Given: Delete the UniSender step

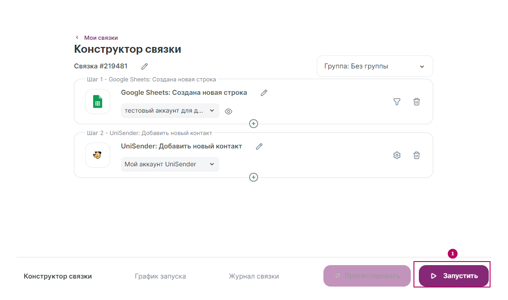Looking at the screenshot, I should (417, 155).
